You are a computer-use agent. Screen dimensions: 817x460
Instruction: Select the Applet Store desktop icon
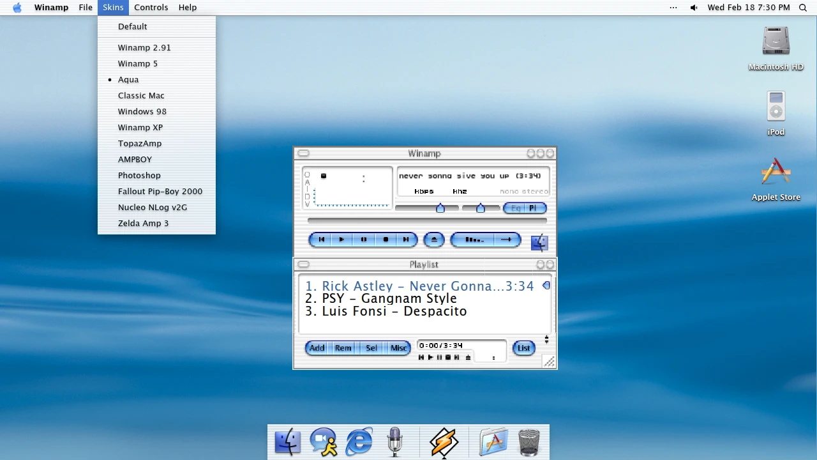pyautogui.click(x=776, y=180)
